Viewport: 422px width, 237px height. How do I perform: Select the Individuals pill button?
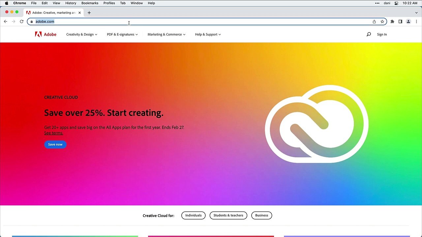point(193,215)
